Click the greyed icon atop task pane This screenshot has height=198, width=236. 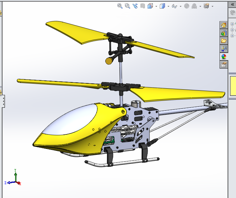[x=233, y=13]
